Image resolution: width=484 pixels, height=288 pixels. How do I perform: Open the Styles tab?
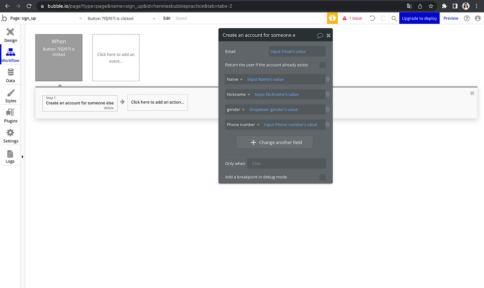click(11, 96)
